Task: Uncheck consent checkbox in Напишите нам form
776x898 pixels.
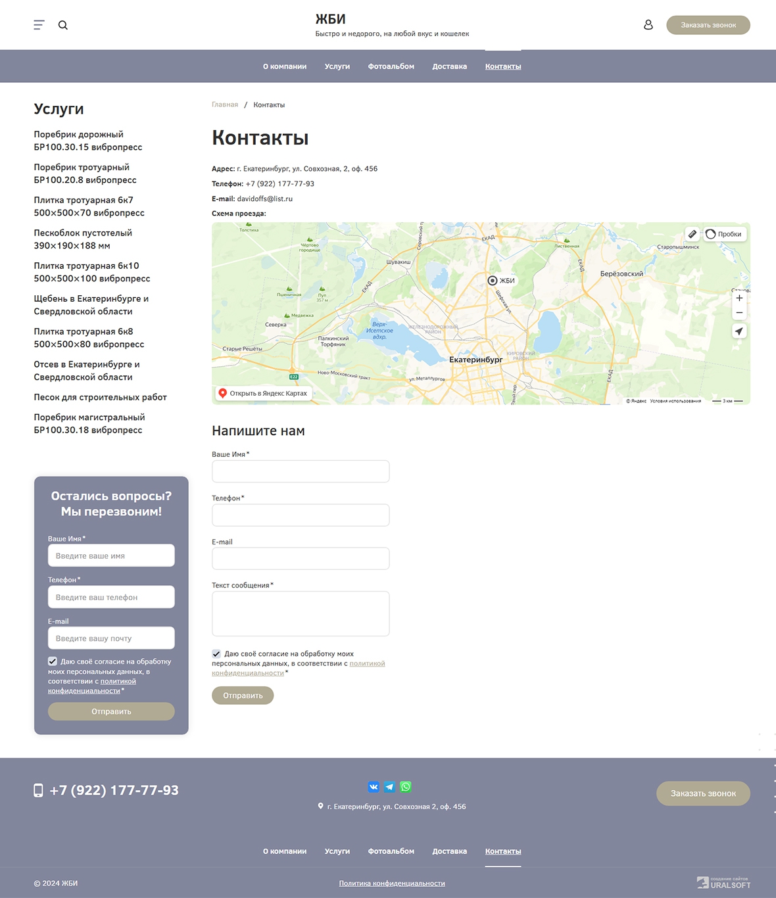Action: (x=216, y=653)
